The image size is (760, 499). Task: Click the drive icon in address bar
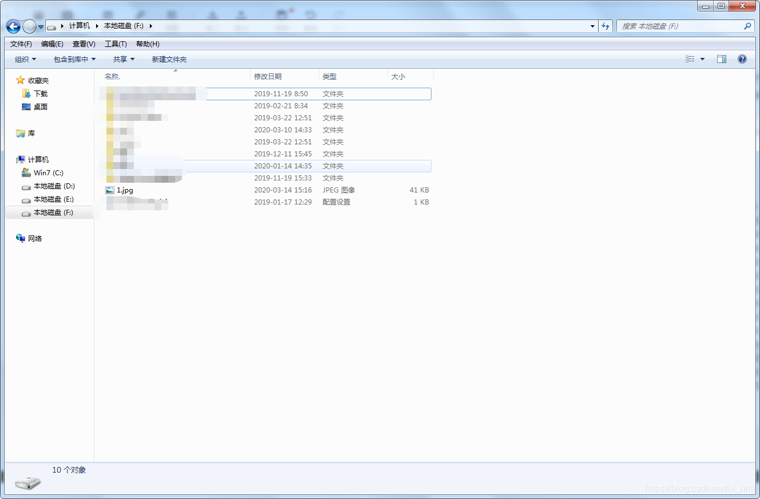[x=52, y=26]
